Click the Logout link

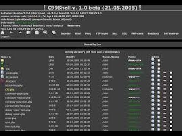pyautogui.click(x=5, y=37)
